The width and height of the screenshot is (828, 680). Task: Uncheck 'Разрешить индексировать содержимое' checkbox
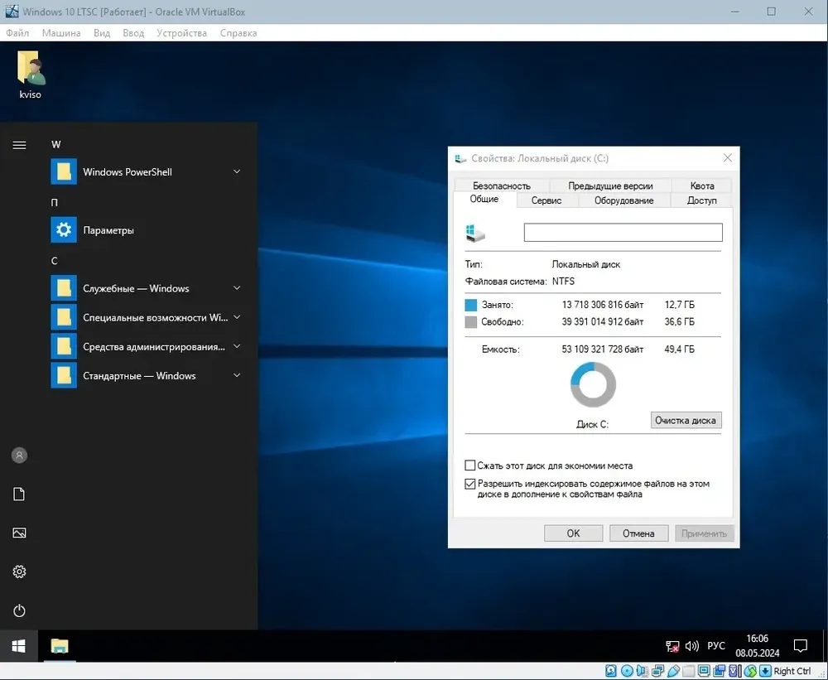point(470,484)
